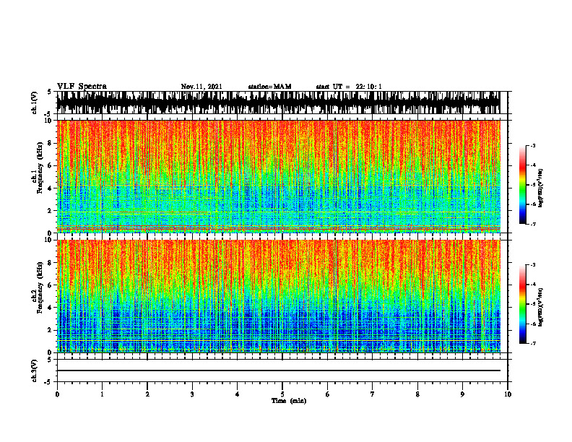Click the "Time (min)" axis title
572x442 pixels.
[289, 401]
